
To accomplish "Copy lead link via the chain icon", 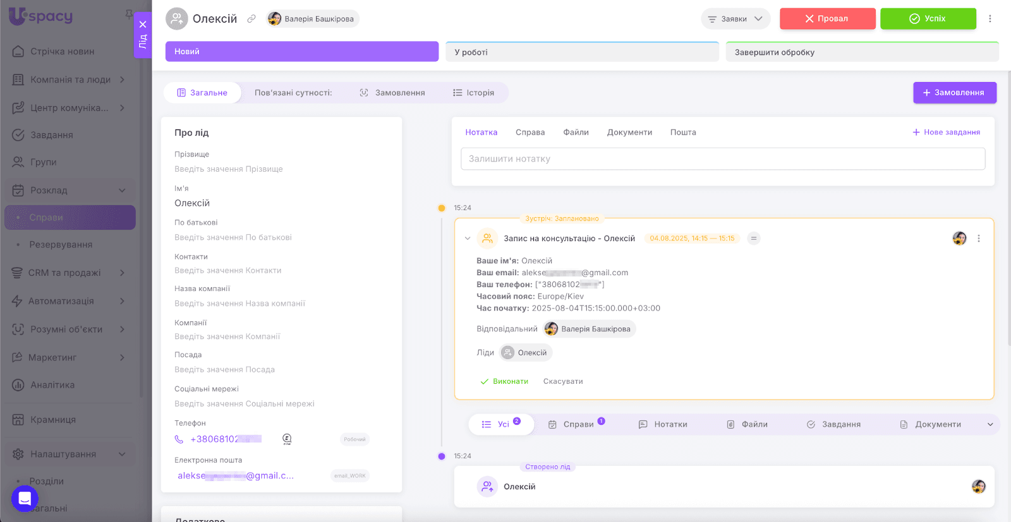I will 251,19.
